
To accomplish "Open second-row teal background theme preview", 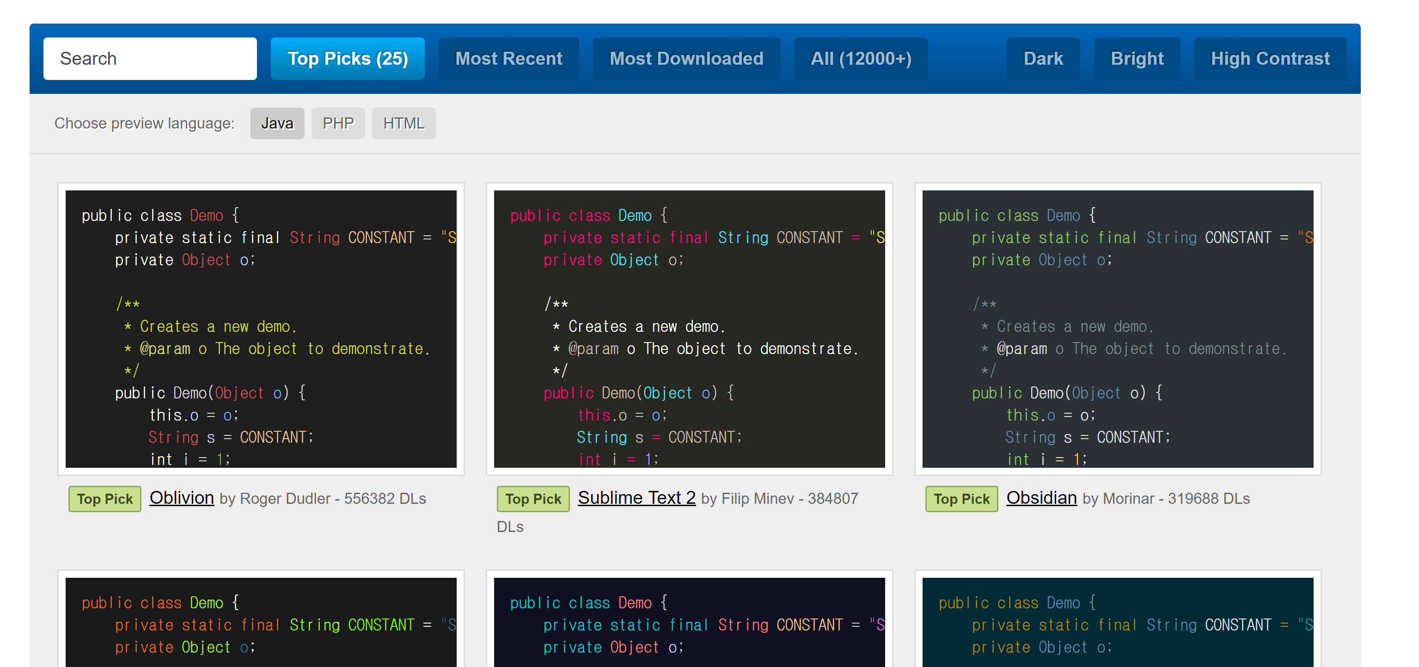I will pos(1117,622).
